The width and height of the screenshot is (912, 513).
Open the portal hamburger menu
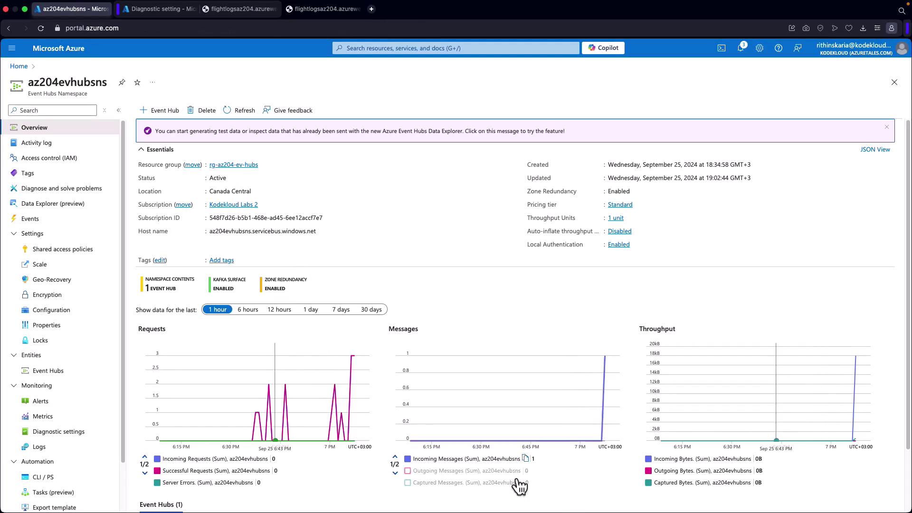pyautogui.click(x=12, y=48)
